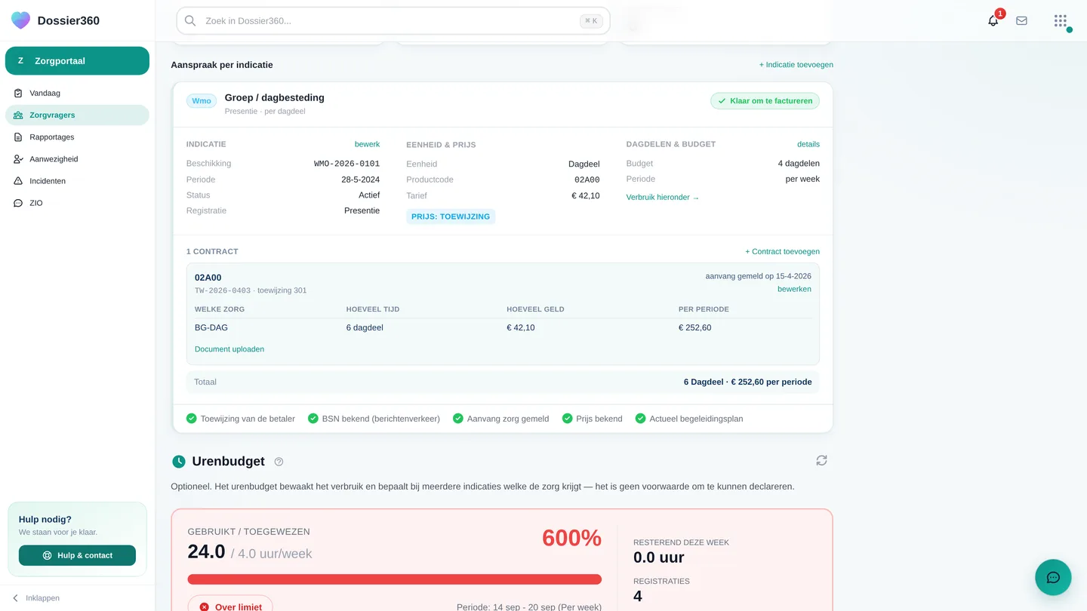
Task: Click Contract toevoegen
Action: point(782,252)
